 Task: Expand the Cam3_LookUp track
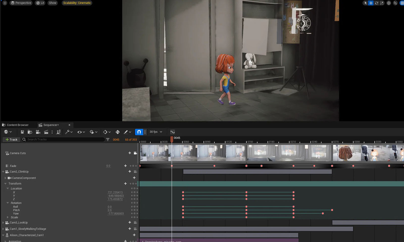tap(3, 223)
